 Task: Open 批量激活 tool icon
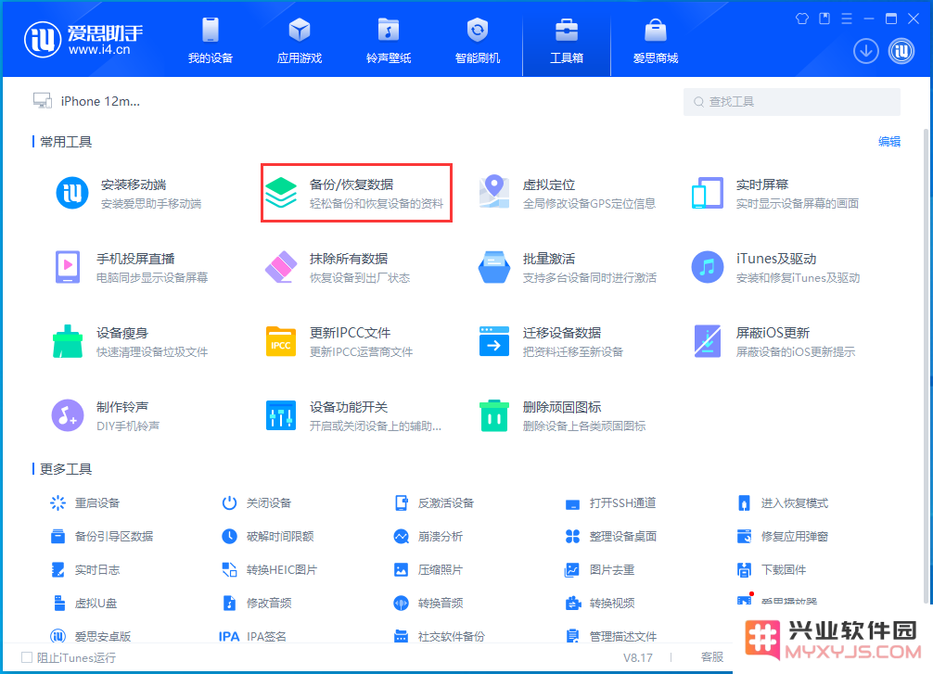point(494,267)
